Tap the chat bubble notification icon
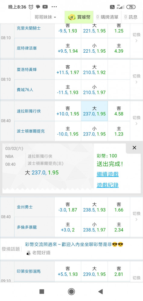This screenshot has height=301, width=143. tap(38, 7)
